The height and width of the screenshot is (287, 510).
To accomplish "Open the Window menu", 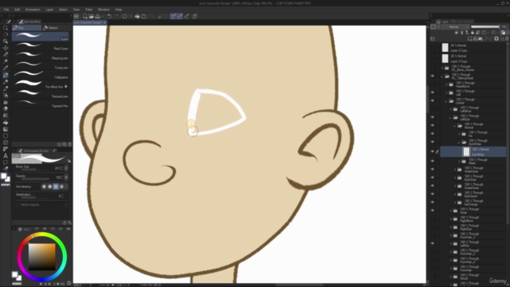I will (x=104, y=10).
